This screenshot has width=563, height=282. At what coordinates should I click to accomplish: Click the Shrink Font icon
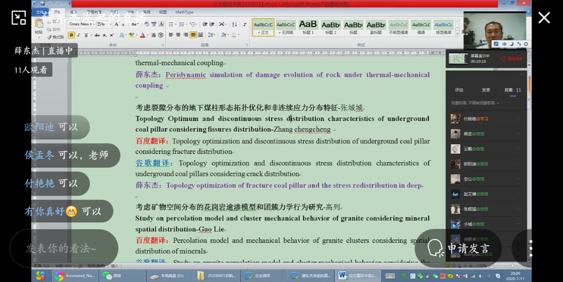point(123,24)
